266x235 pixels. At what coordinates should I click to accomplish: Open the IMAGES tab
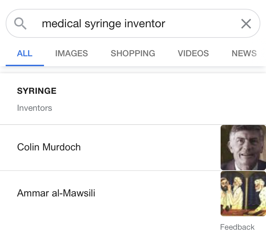point(71,53)
